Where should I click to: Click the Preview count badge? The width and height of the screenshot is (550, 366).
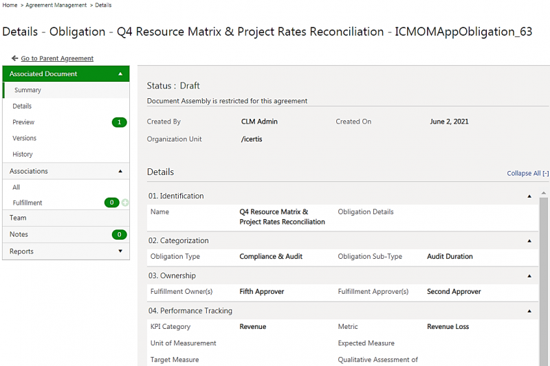click(x=119, y=122)
